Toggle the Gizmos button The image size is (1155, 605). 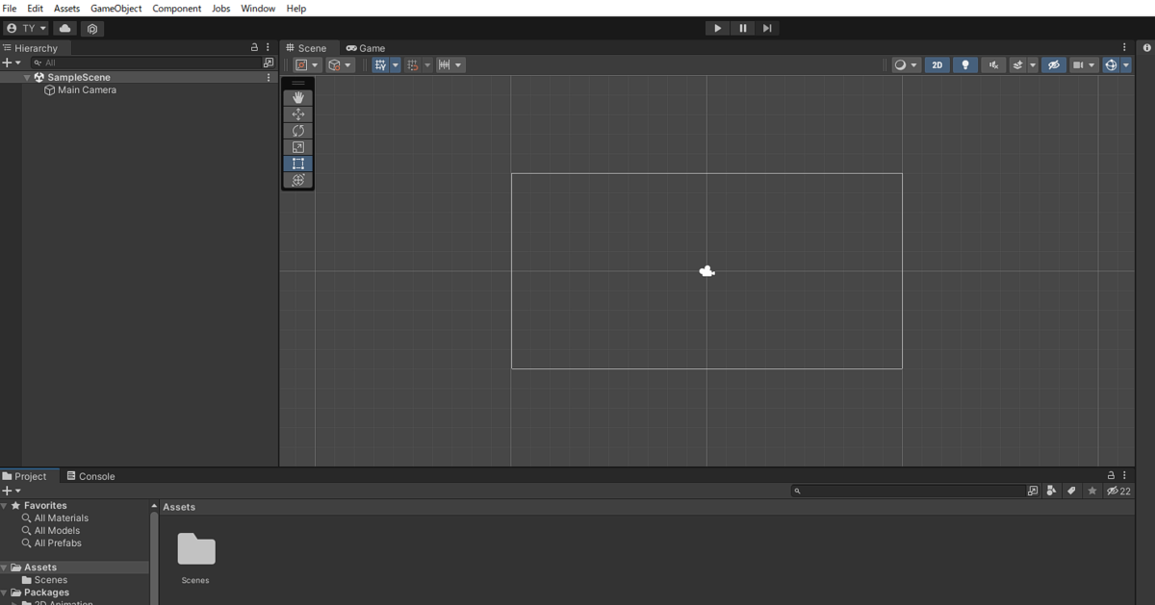(1111, 64)
